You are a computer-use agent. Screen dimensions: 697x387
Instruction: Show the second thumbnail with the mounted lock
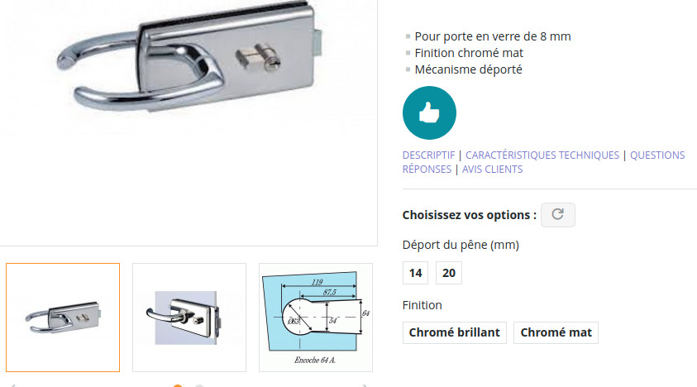189,318
